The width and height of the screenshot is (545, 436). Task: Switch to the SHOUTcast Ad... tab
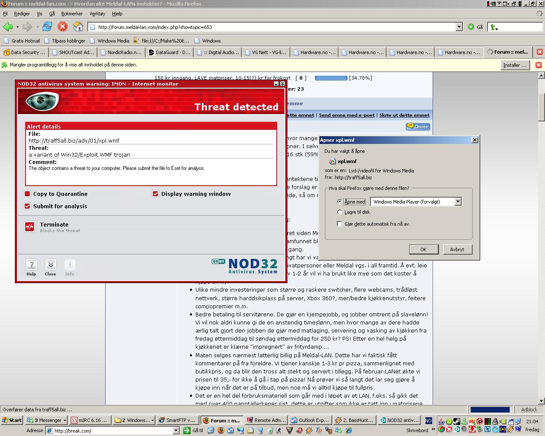[x=73, y=52]
